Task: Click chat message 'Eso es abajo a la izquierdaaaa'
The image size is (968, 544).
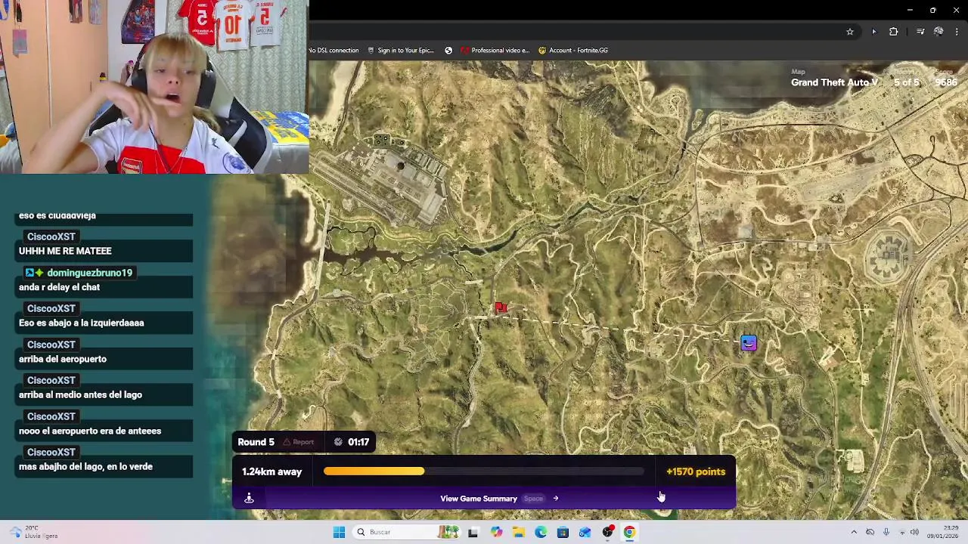Action: pos(81,323)
